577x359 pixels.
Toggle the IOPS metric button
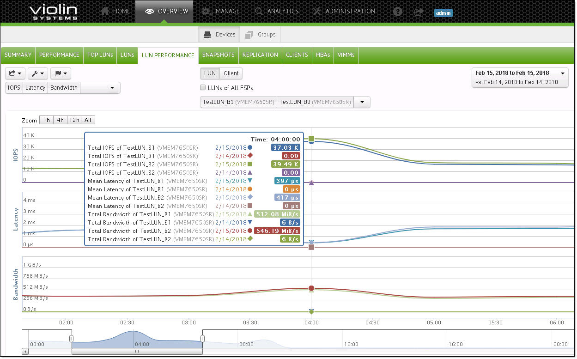(x=14, y=88)
